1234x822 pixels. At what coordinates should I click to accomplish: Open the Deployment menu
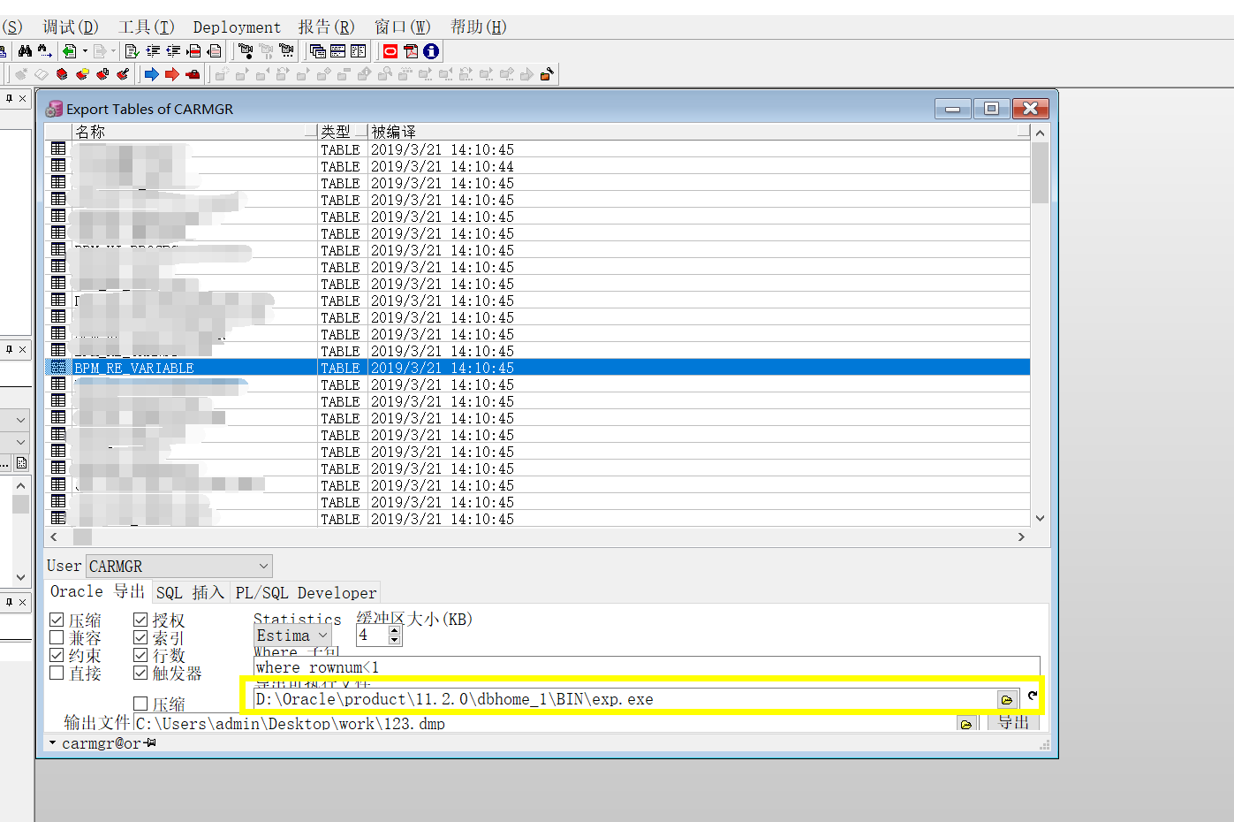(237, 27)
